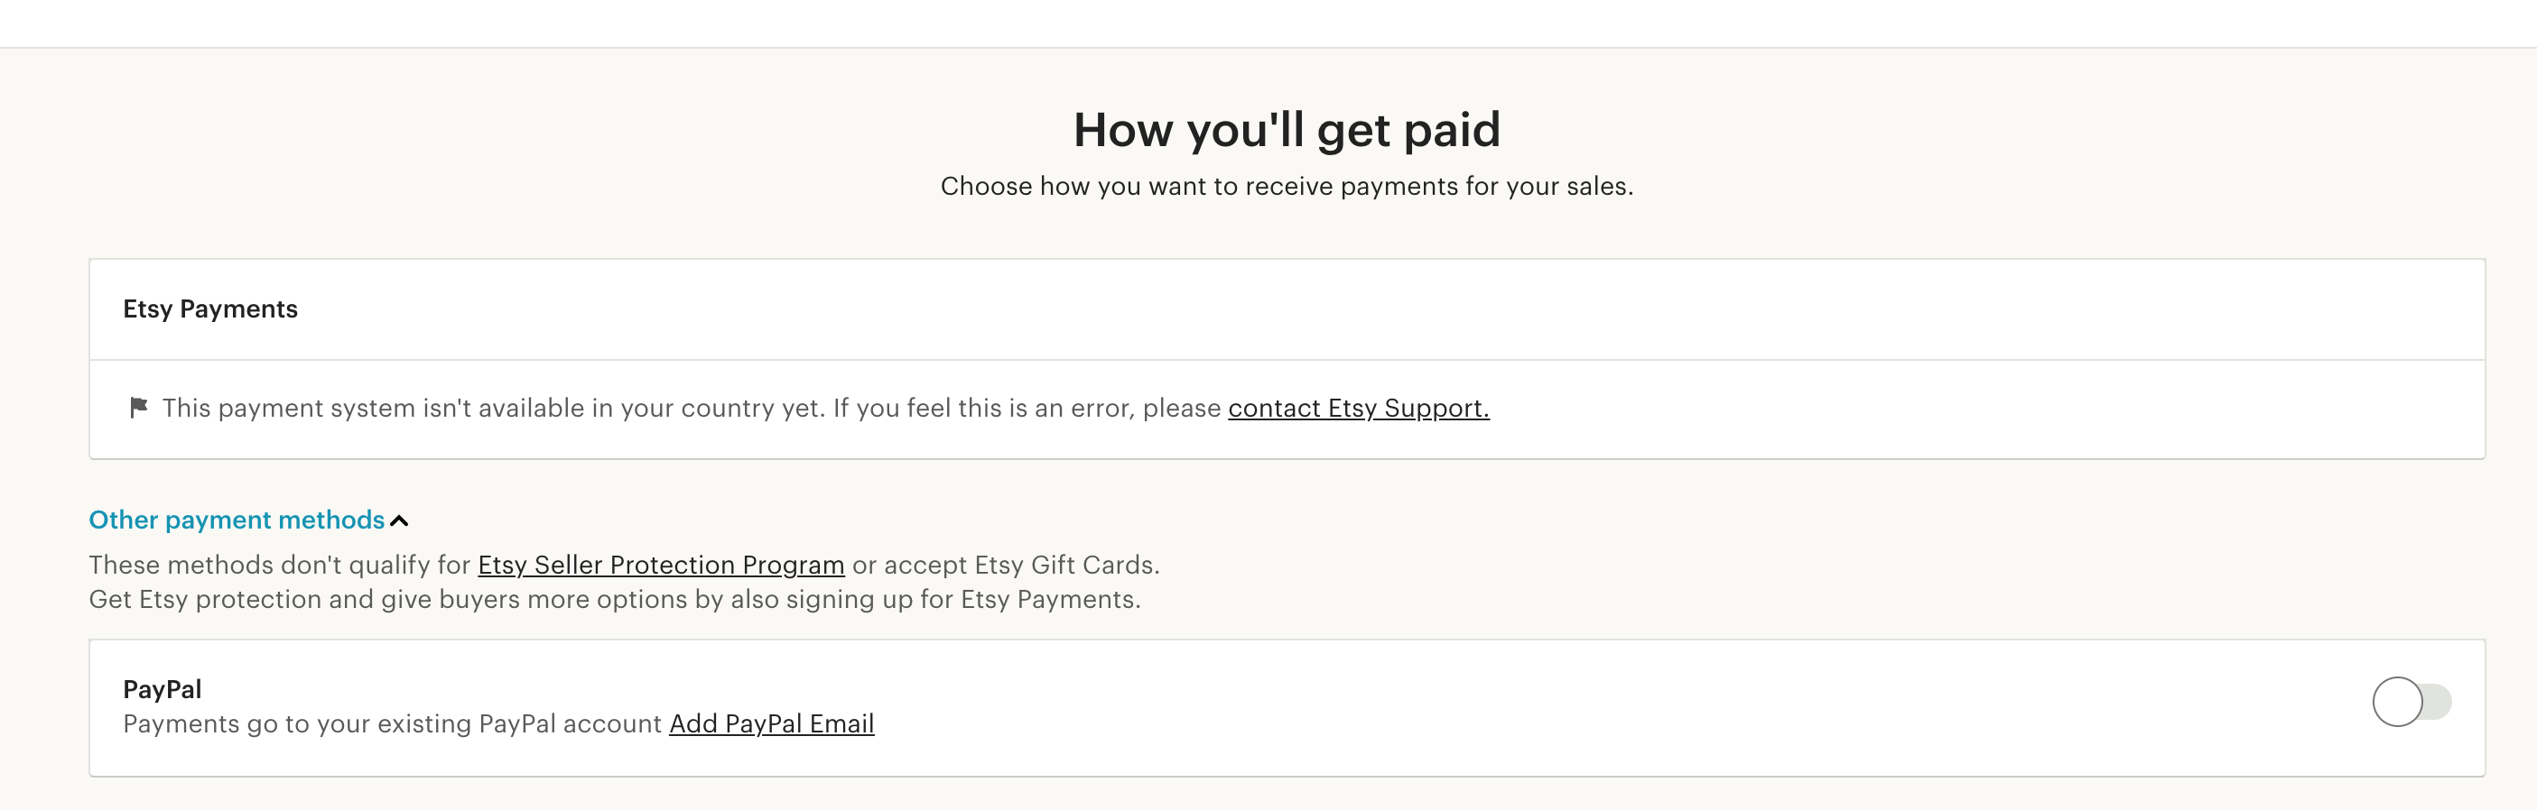Open the contact Etsy Support link
The width and height of the screenshot is (2537, 810).
point(1358,408)
